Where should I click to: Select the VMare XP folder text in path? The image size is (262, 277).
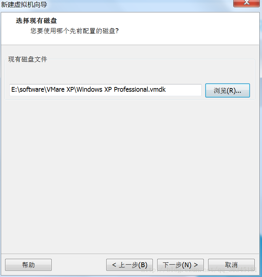[60, 90]
